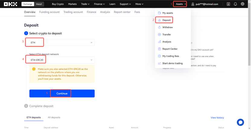Image resolution: width=251 pixels, height=130 pixels.
Task: Click Deposit address column header
Action: (51, 128)
